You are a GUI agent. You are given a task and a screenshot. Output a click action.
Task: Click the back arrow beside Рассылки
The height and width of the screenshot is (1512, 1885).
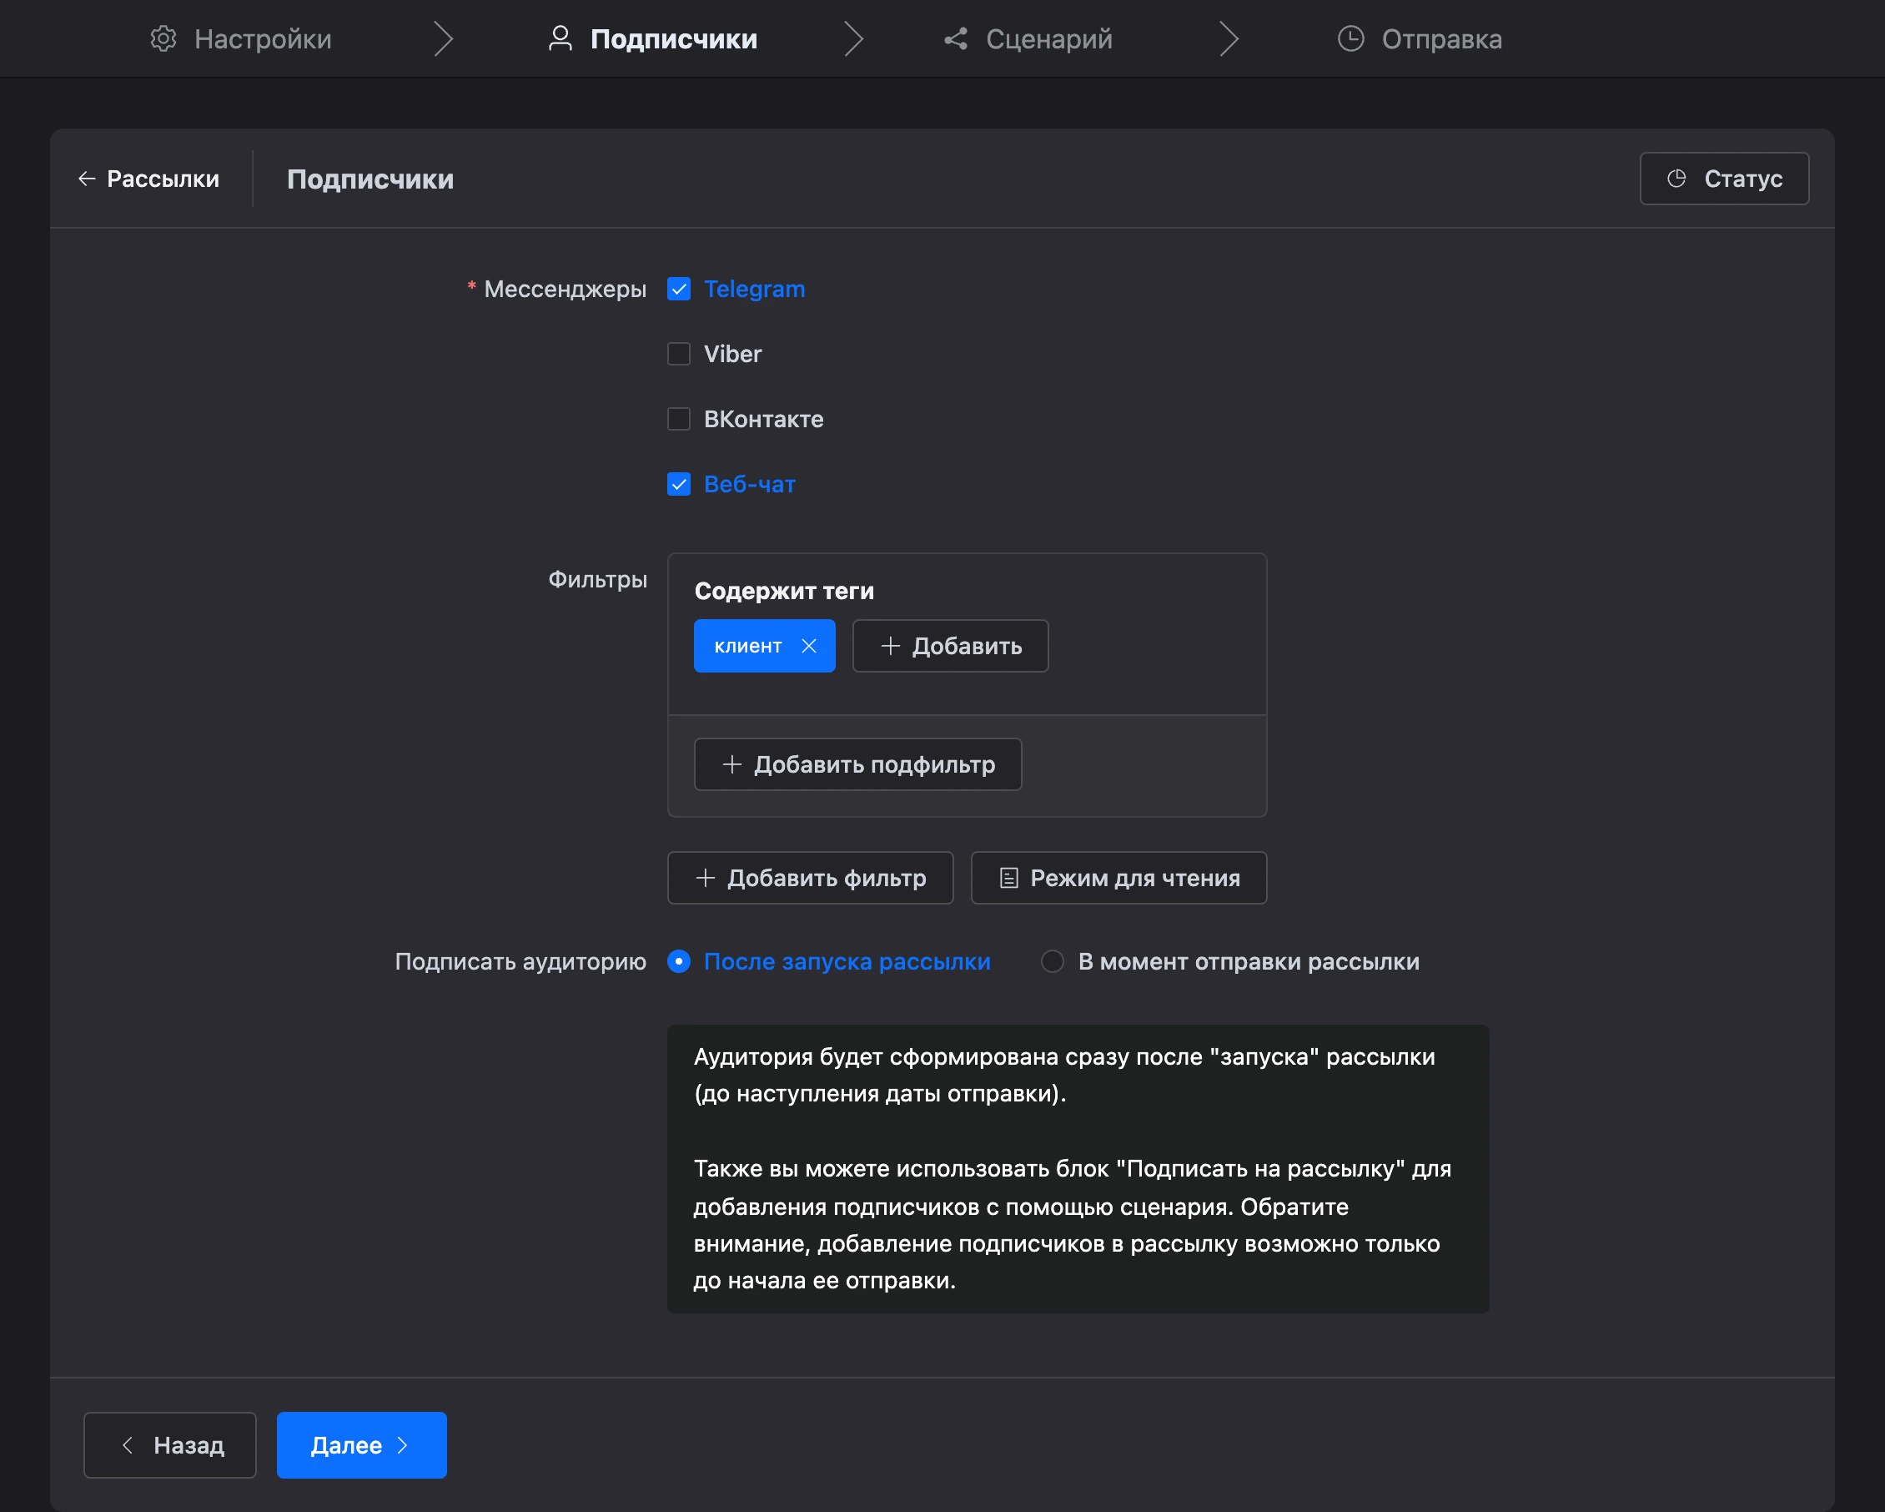pyautogui.click(x=87, y=179)
